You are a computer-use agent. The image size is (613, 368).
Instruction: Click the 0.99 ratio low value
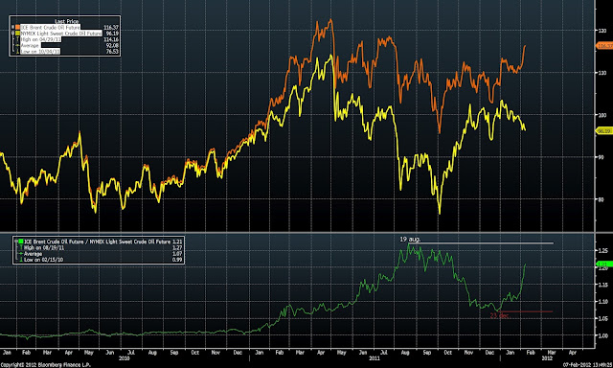pyautogui.click(x=177, y=260)
